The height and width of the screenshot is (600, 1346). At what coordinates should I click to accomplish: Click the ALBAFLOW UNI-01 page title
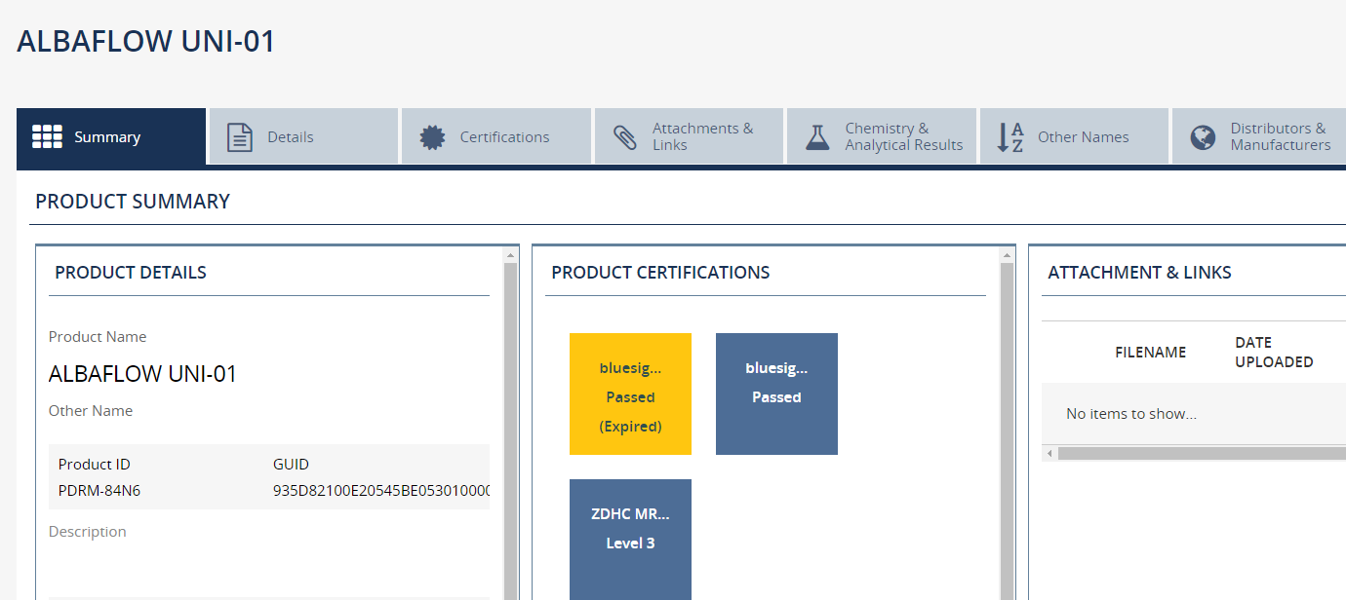click(x=146, y=42)
